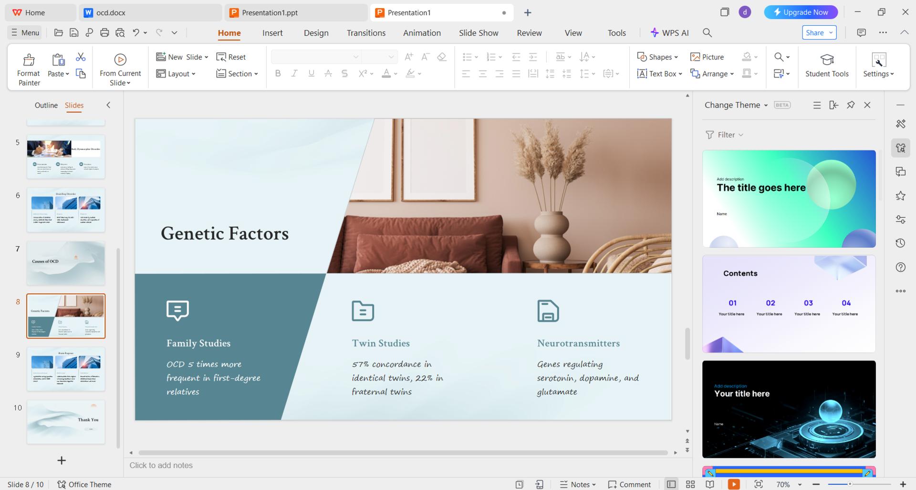Expand the New Slide dropdown arrow
The width and height of the screenshot is (916, 490).
click(x=206, y=57)
